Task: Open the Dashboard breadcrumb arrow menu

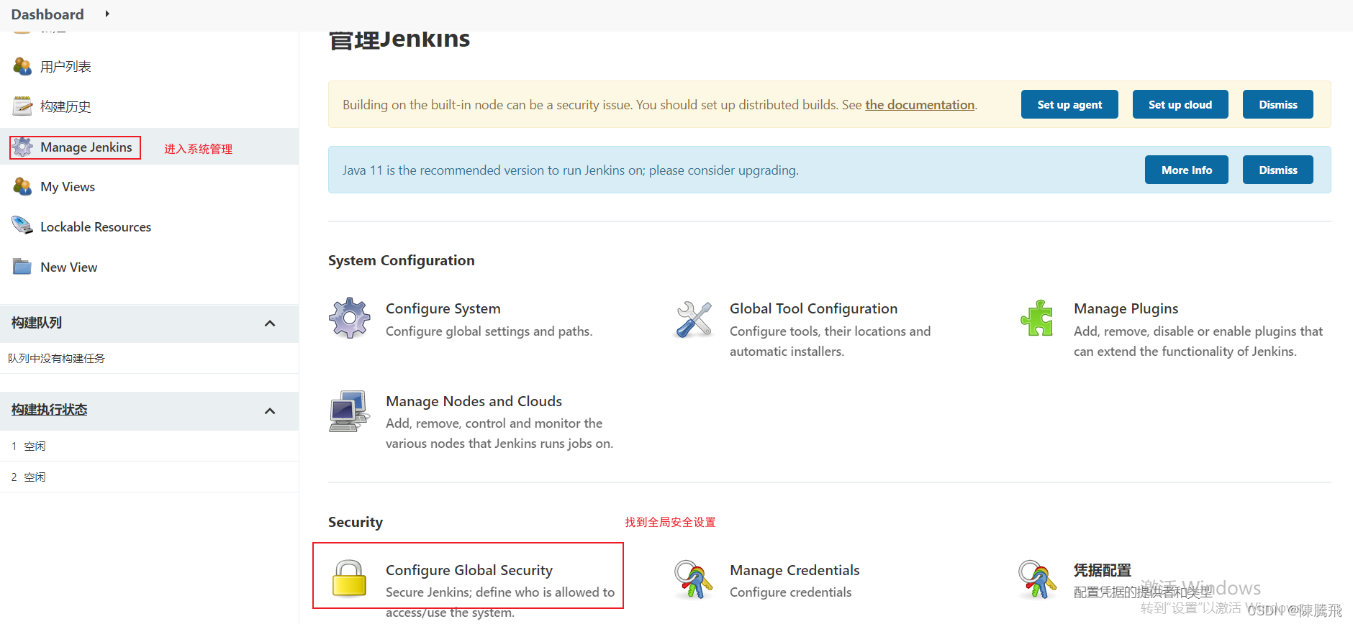Action: (x=107, y=14)
